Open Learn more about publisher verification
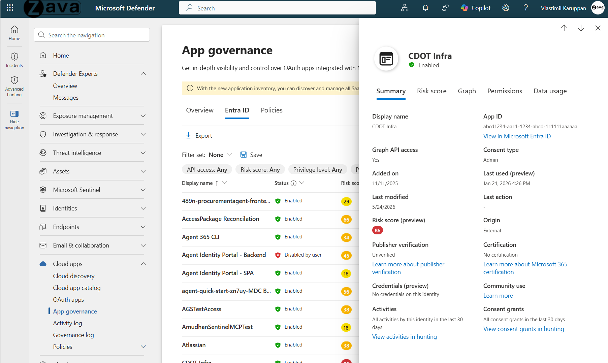The image size is (608, 363). (x=408, y=268)
